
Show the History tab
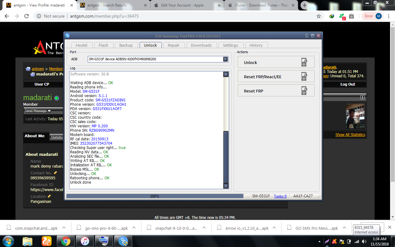[x=256, y=45]
